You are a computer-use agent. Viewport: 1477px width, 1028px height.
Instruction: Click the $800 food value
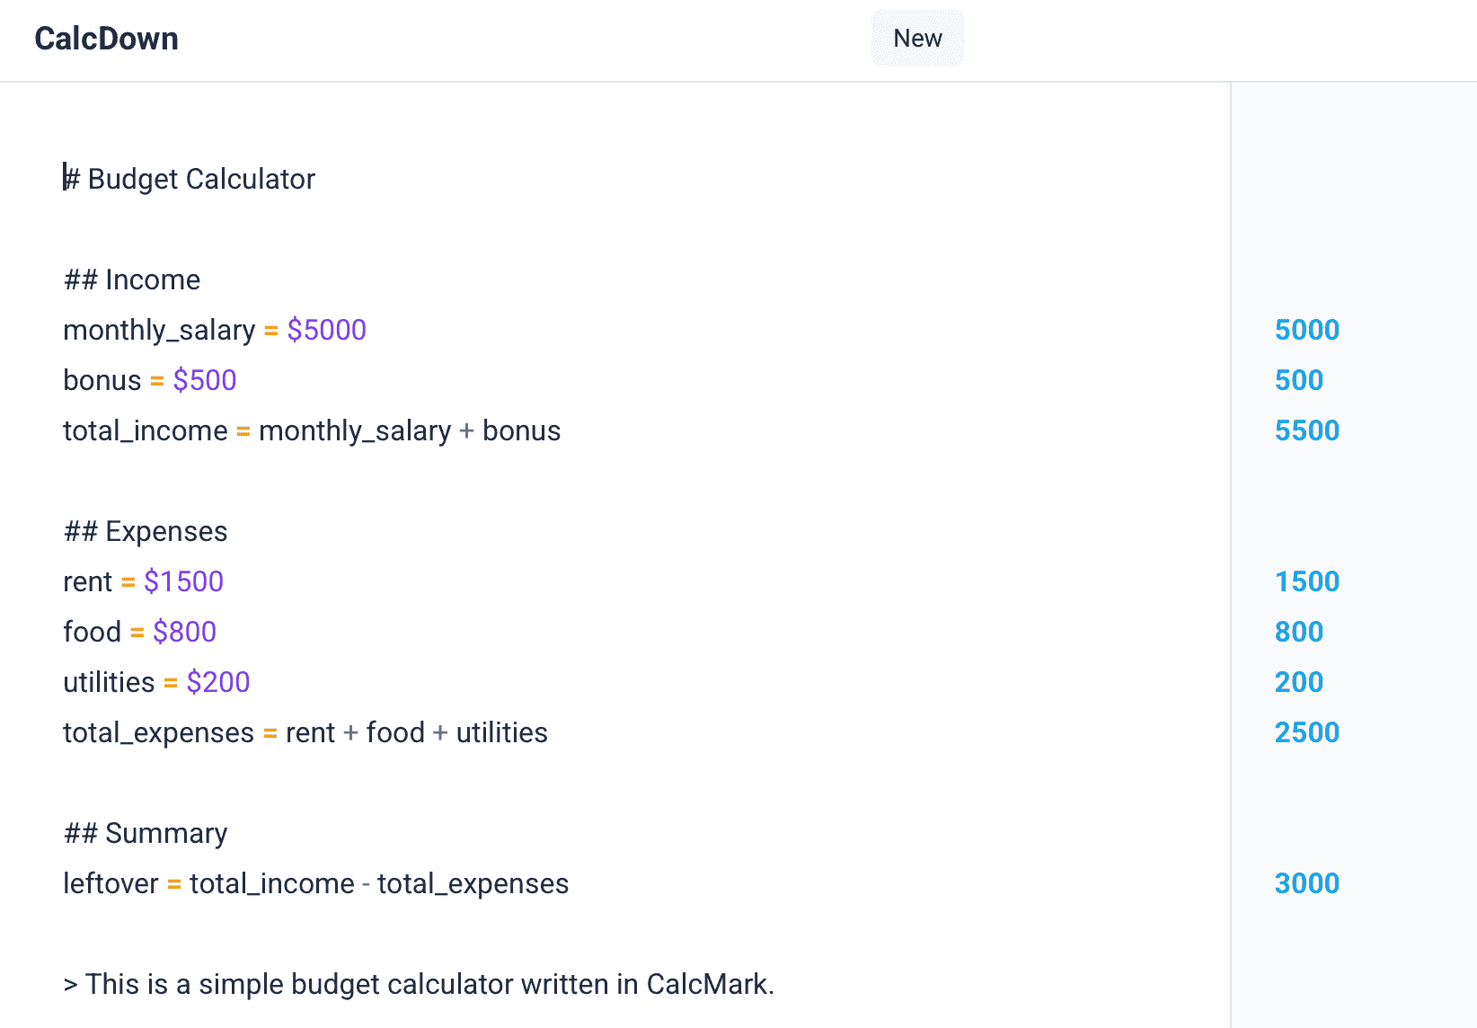click(184, 632)
